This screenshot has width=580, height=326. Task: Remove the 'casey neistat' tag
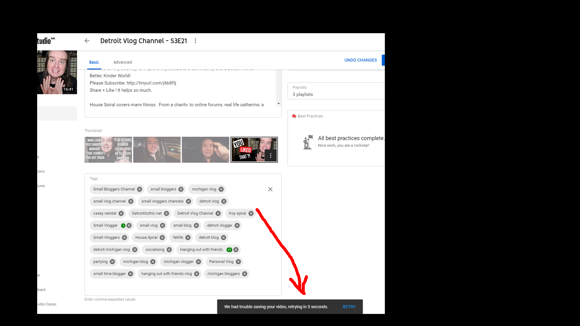[121, 213]
